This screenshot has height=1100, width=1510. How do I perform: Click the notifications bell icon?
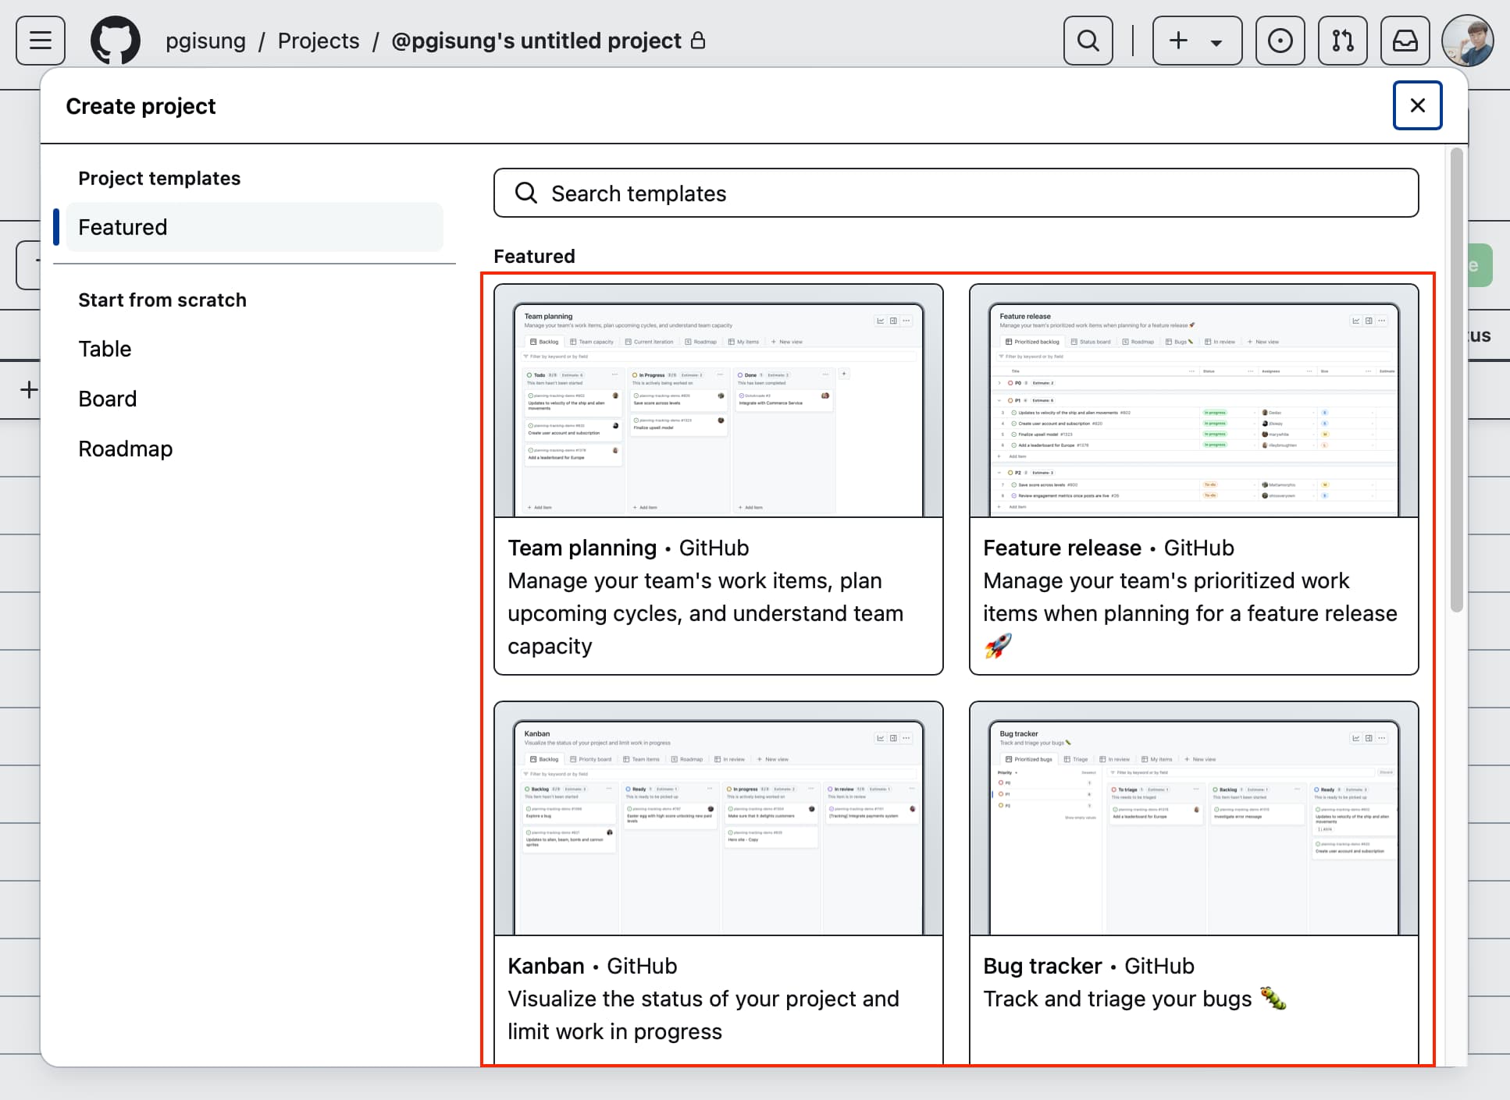(1403, 41)
